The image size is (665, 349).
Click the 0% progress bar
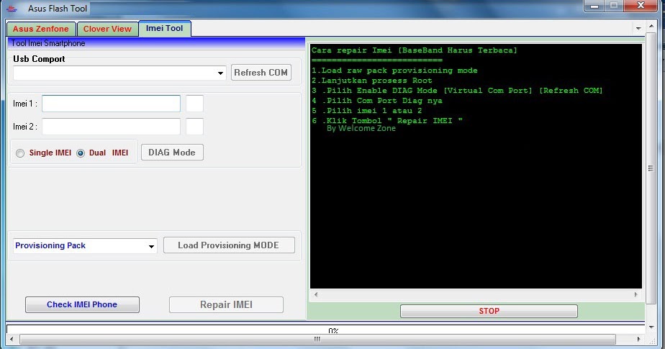[x=326, y=330]
